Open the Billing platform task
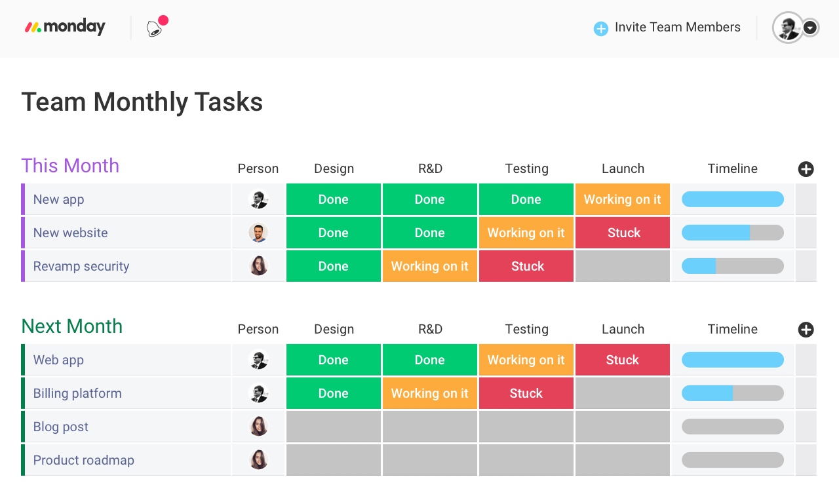839x500 pixels. (126, 393)
